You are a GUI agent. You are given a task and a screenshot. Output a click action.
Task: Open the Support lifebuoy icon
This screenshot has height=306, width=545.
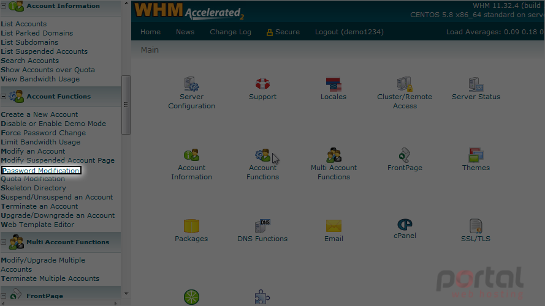point(262,84)
